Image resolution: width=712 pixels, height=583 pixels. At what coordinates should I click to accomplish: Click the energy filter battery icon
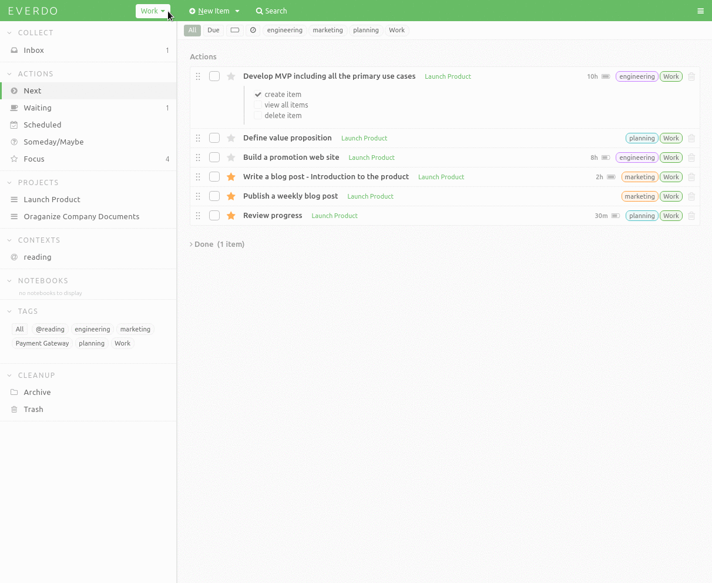click(234, 30)
